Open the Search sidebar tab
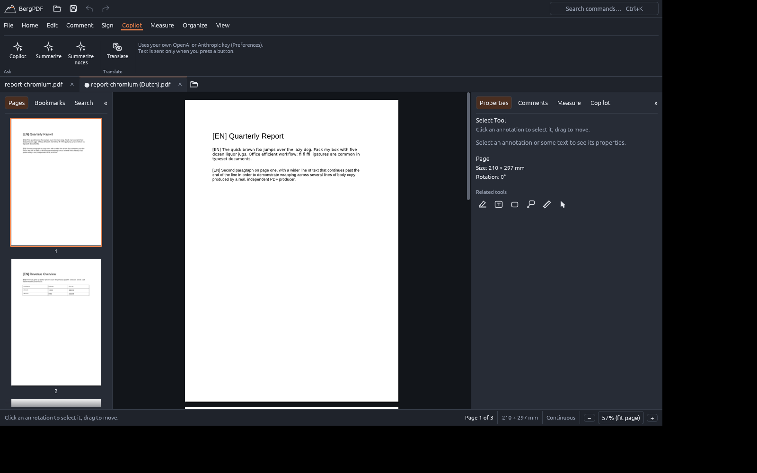The image size is (757, 473). click(84, 103)
